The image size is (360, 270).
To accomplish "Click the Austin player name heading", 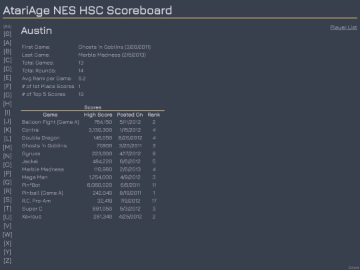I will (x=37, y=31).
